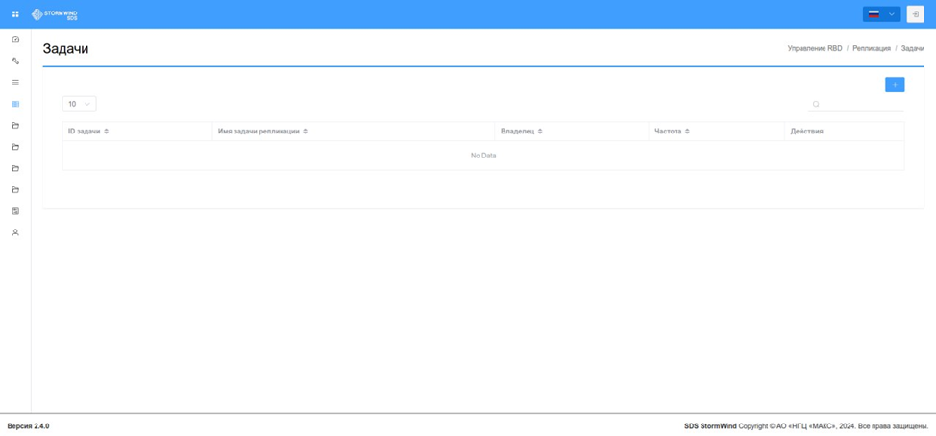Click the No Data placeholder text
The image size is (936, 436).
483,156
